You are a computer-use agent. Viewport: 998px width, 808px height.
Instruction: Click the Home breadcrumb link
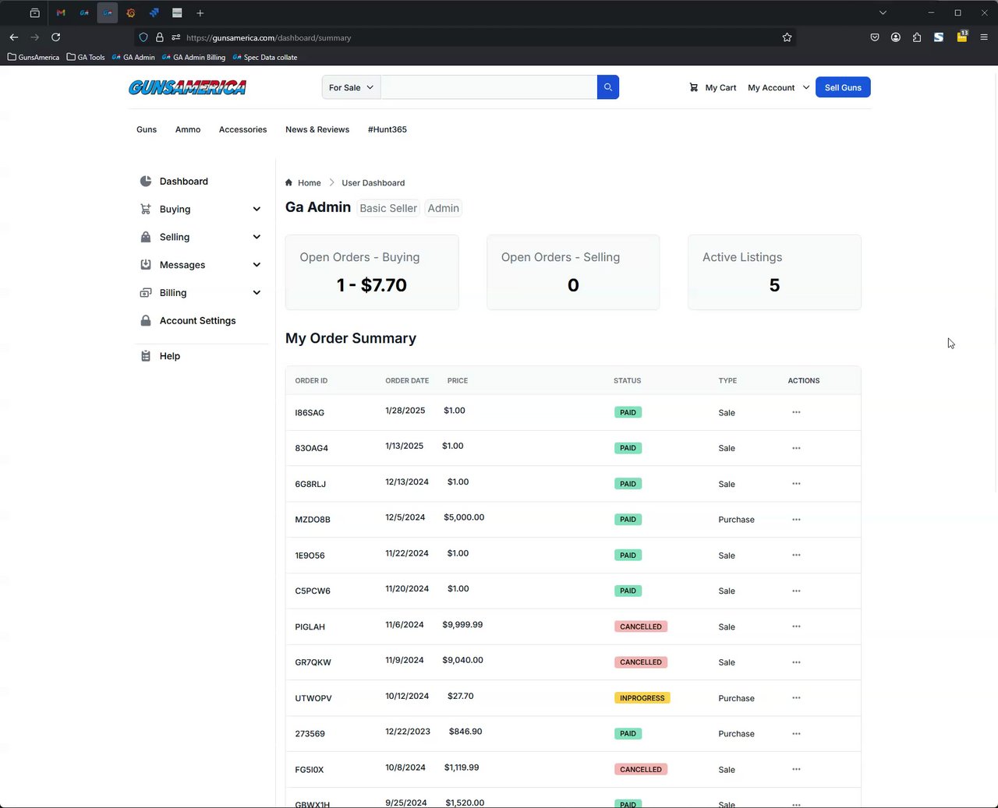click(x=310, y=183)
